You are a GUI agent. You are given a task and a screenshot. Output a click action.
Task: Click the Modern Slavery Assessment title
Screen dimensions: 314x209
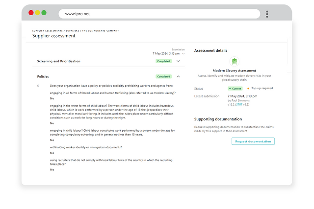[235, 70]
